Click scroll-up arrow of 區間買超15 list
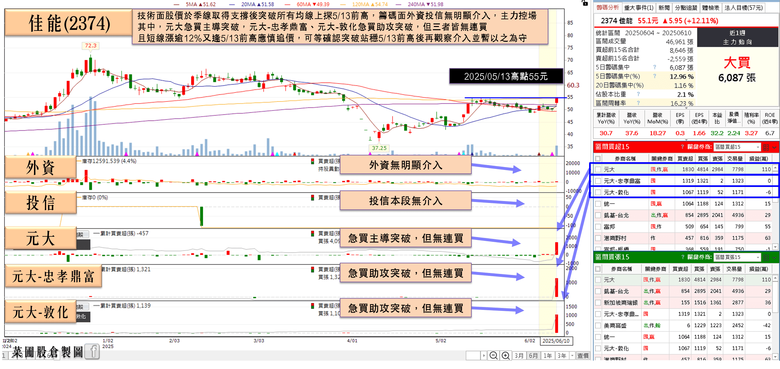 coord(775,168)
